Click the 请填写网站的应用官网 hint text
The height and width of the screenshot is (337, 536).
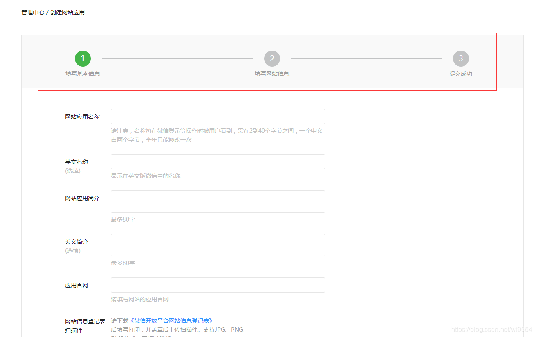coord(140,299)
